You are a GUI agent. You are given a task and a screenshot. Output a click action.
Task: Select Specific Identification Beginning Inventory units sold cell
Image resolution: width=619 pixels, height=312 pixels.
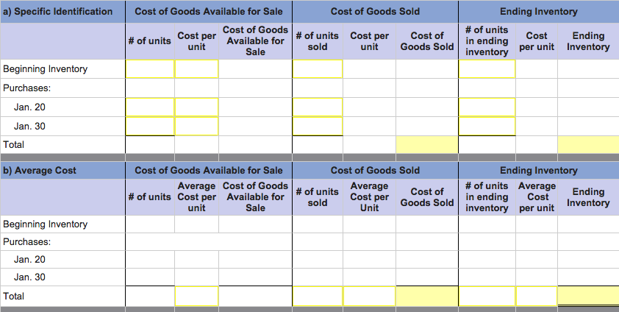pos(318,69)
